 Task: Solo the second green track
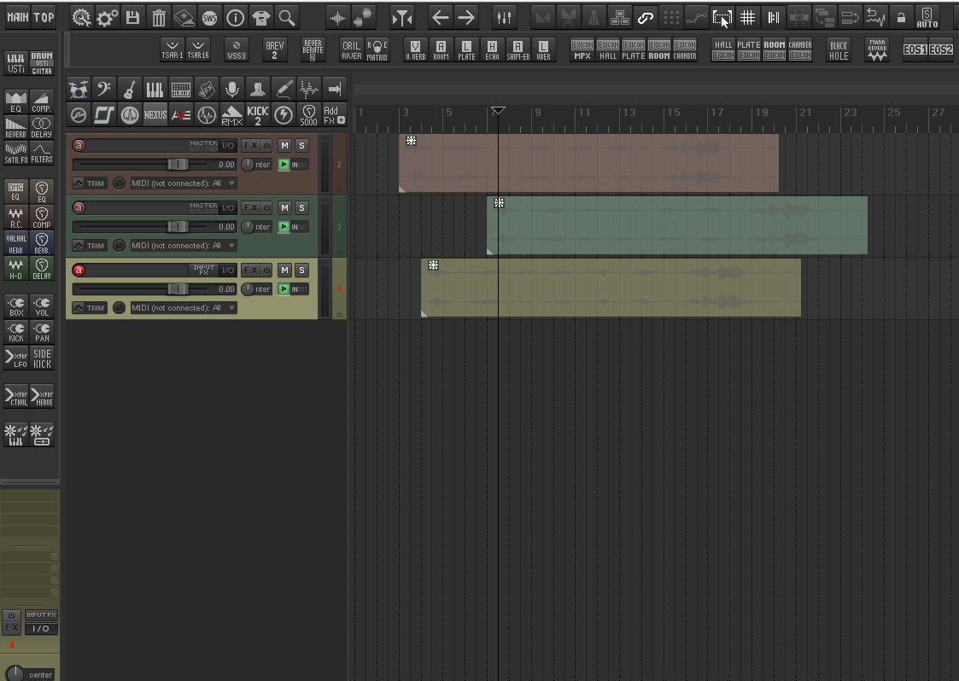pyautogui.click(x=301, y=208)
